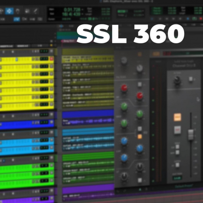Adjust the top-left gray filter knob

tap(124, 60)
